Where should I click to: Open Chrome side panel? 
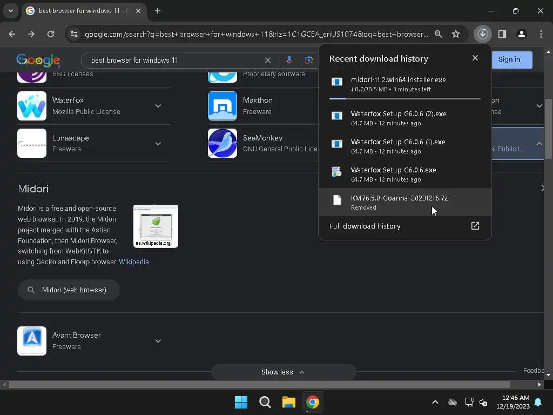coord(502,34)
